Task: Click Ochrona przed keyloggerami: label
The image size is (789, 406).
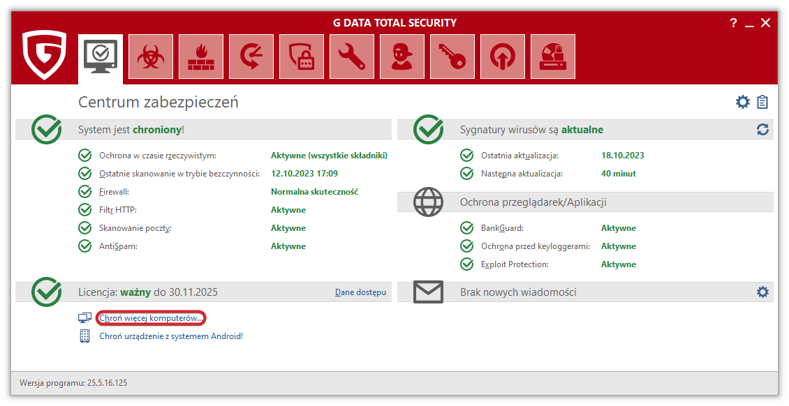Action: click(536, 246)
